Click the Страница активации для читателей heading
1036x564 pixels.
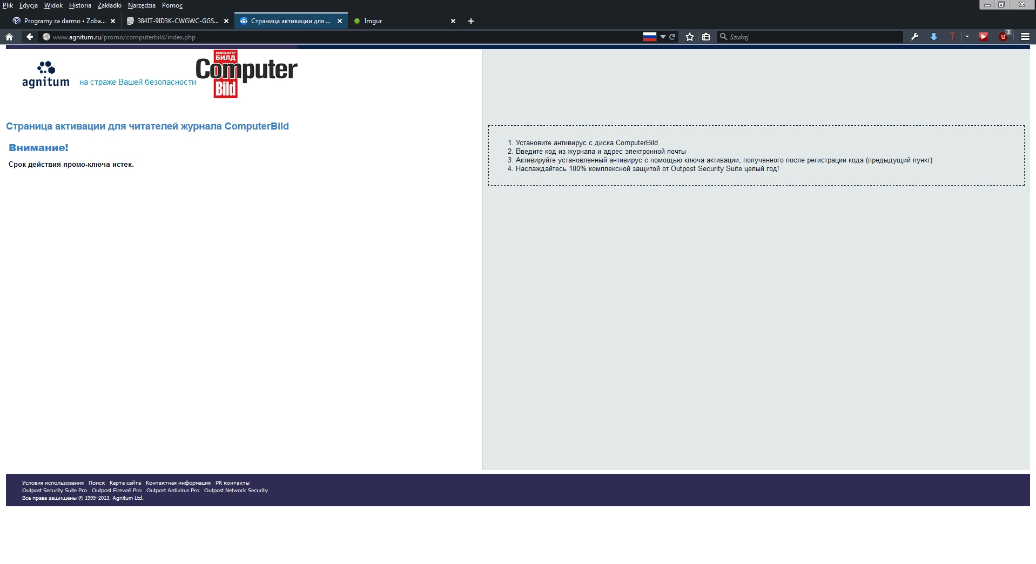click(147, 126)
